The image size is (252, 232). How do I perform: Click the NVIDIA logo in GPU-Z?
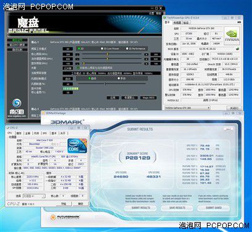(232, 36)
